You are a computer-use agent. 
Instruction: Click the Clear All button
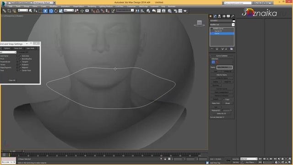click(12, 80)
